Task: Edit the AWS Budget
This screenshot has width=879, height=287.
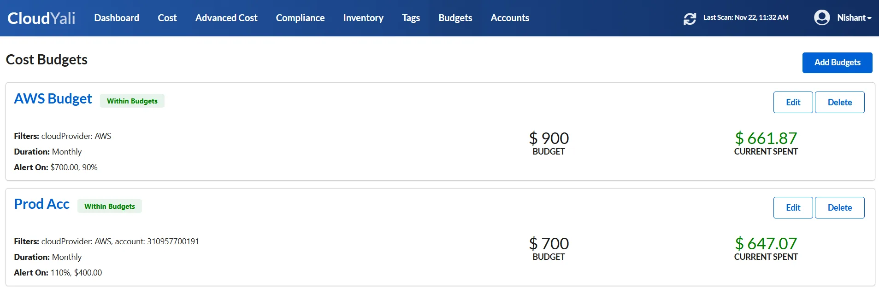Action: pos(793,102)
